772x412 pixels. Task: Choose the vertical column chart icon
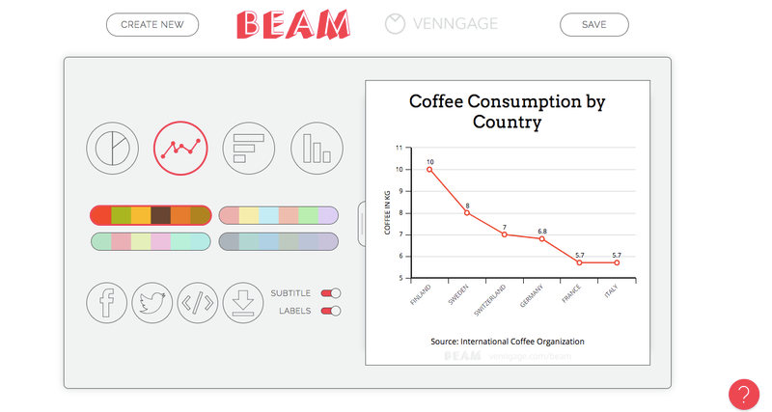click(x=317, y=149)
